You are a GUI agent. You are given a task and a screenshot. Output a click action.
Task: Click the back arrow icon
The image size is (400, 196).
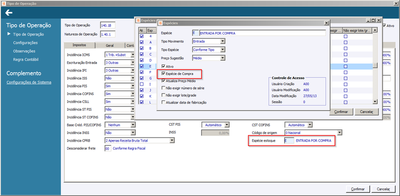tap(8, 12)
